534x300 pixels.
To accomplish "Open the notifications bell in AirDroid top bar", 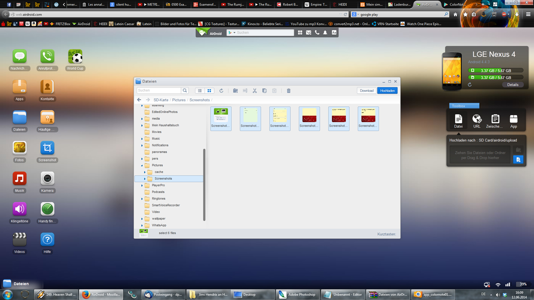I will pyautogui.click(x=325, y=32).
